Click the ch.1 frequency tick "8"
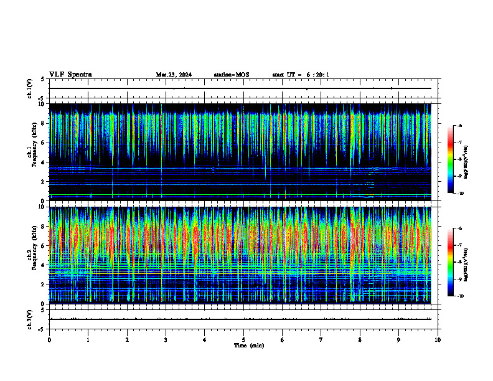Screen dimensions: 493x381 tap(44, 123)
